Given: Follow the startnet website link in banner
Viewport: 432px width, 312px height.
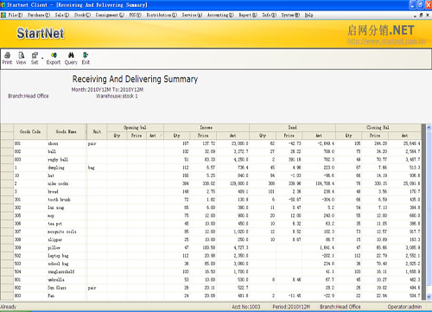Looking at the screenshot, I should coord(386,41).
